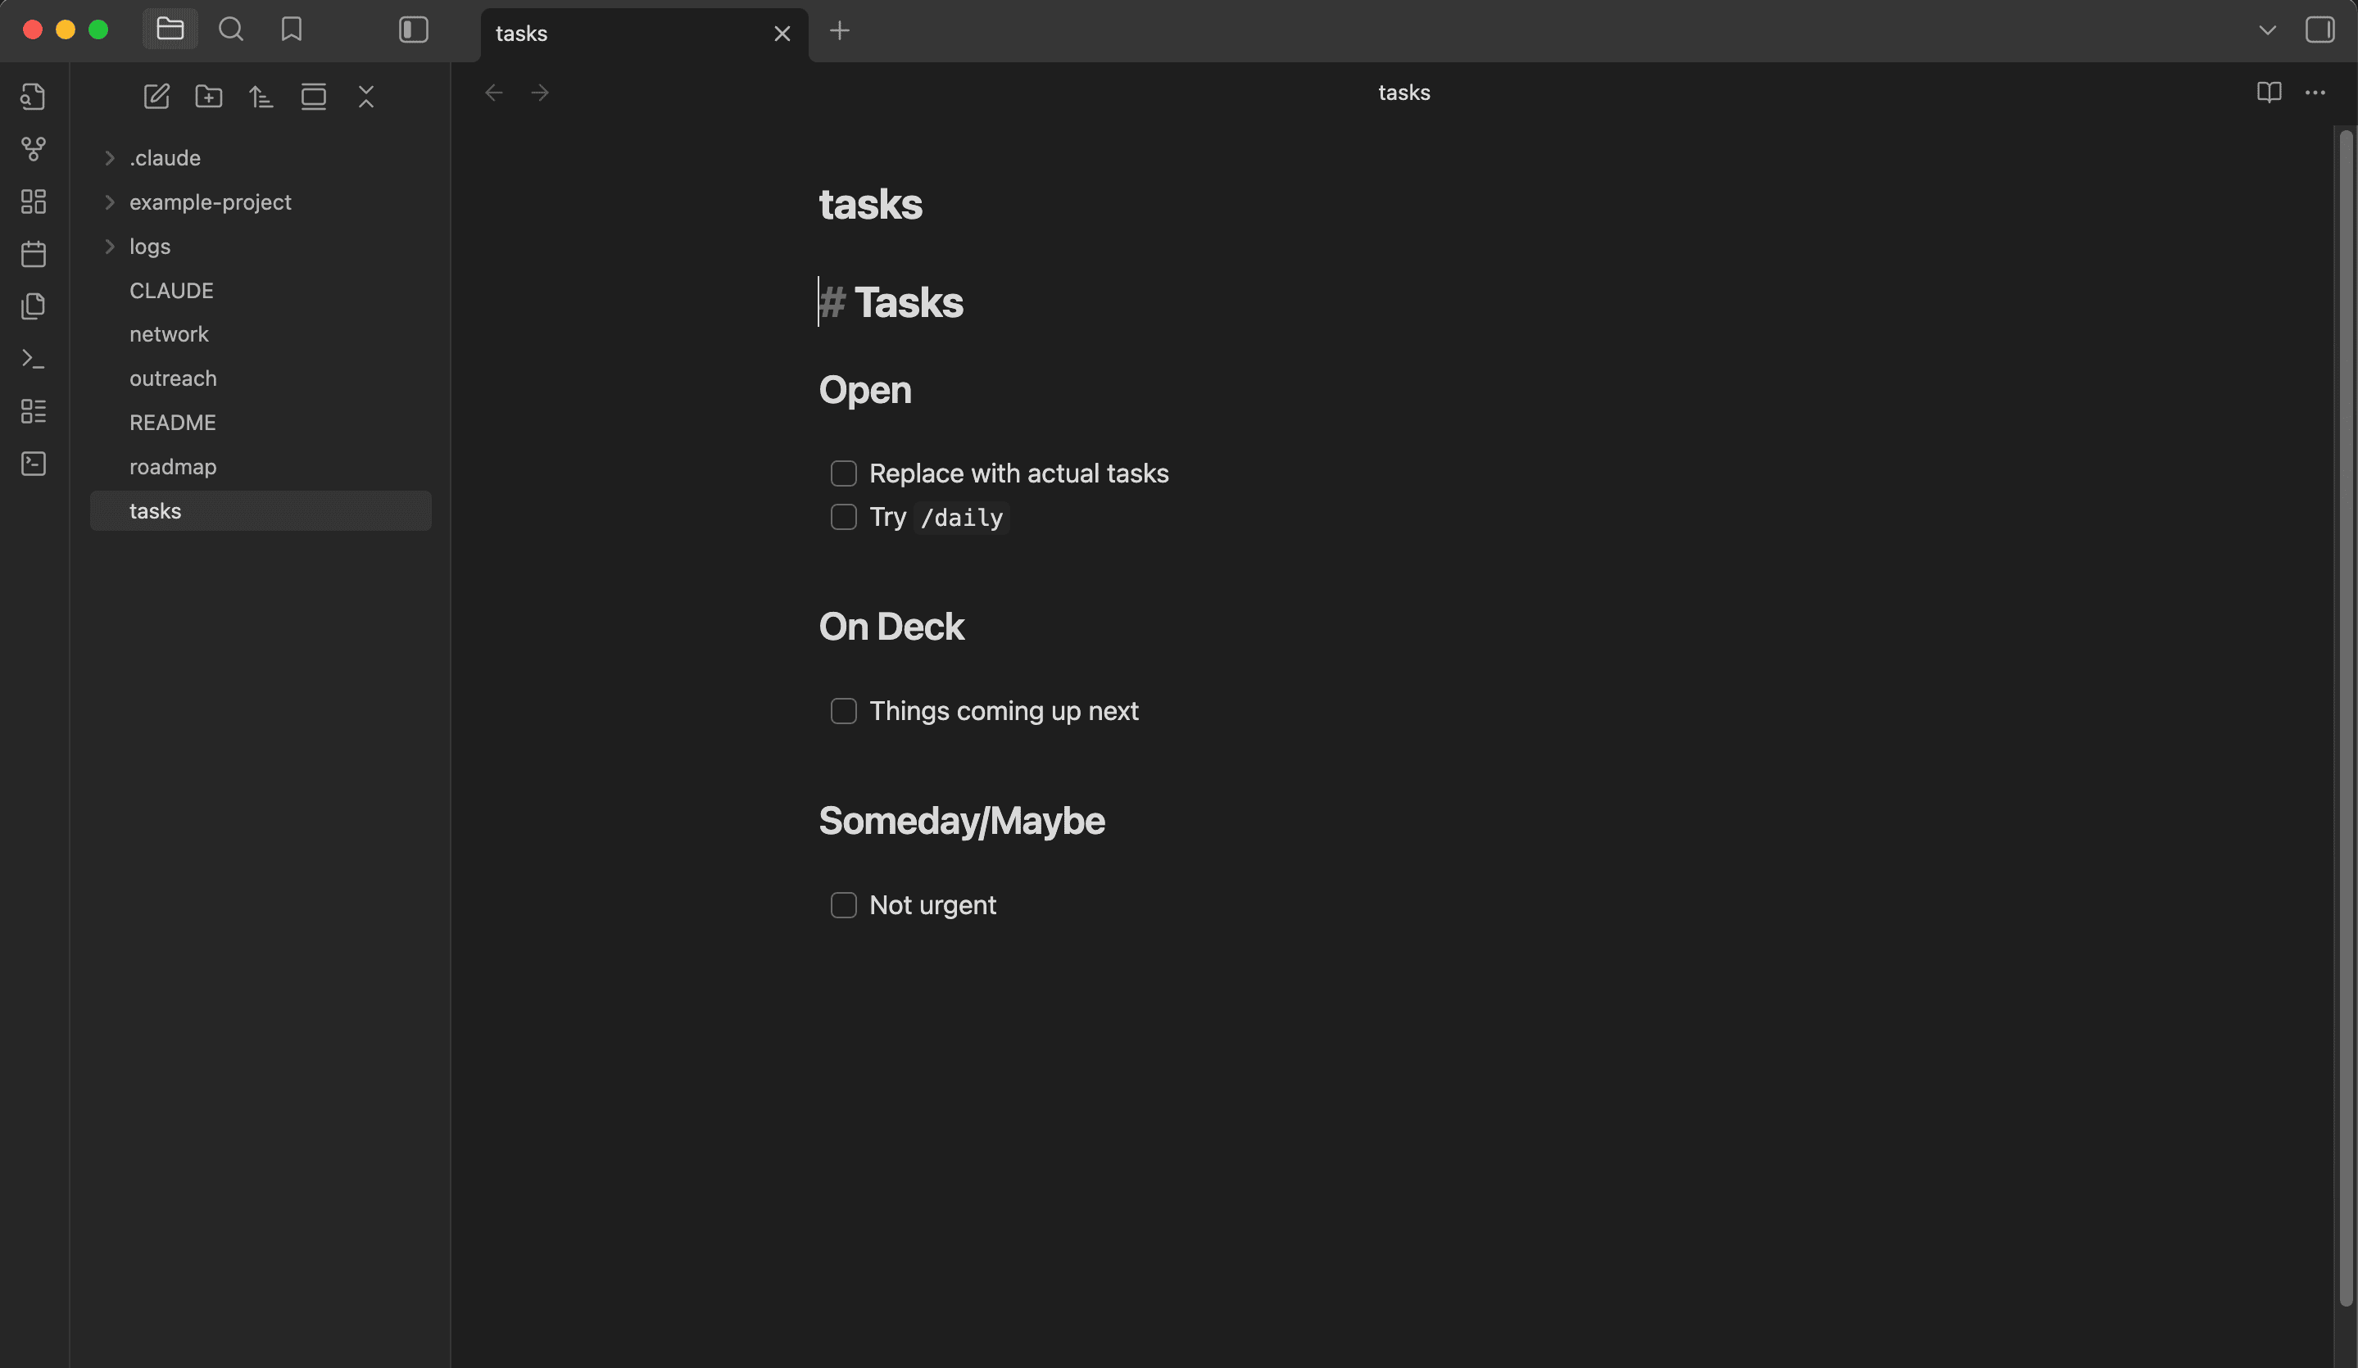Collapse all folders in the file explorer

pyautogui.click(x=366, y=97)
